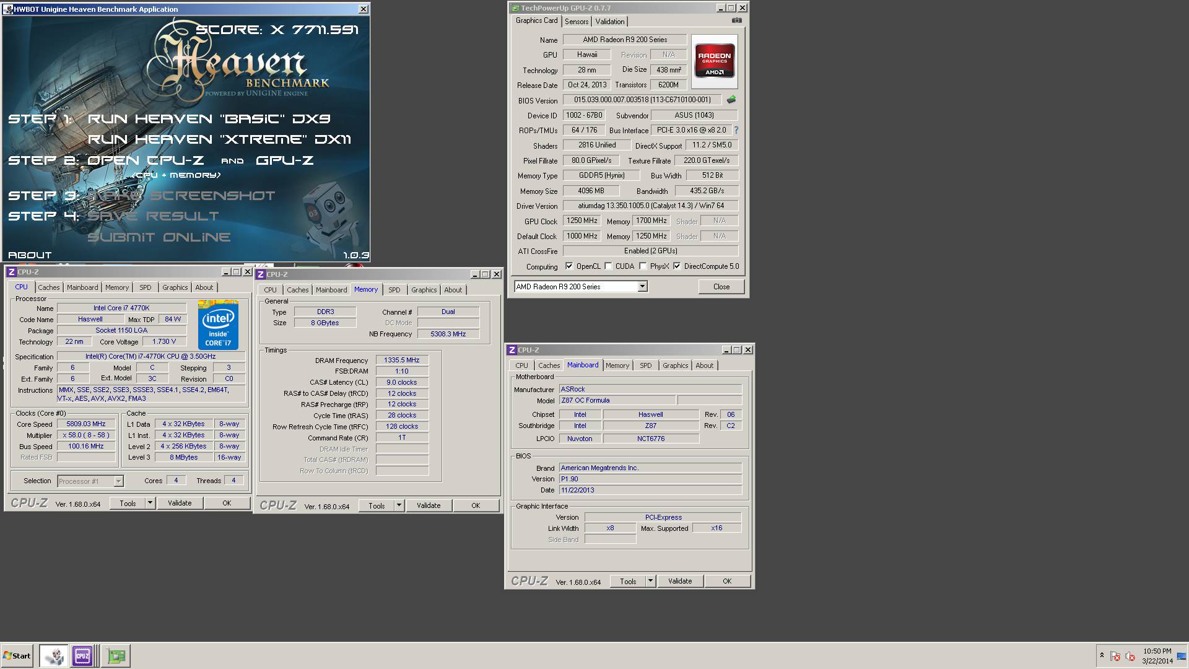Image resolution: width=1189 pixels, height=669 pixels.
Task: Open About tab in CPU-Z CPU window
Action: click(x=204, y=287)
